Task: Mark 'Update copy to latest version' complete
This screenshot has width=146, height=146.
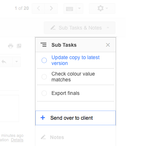Action: pos(44,60)
